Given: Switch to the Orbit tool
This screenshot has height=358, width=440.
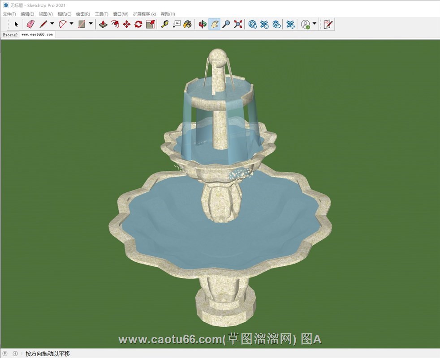Looking at the screenshot, I should coord(203,24).
